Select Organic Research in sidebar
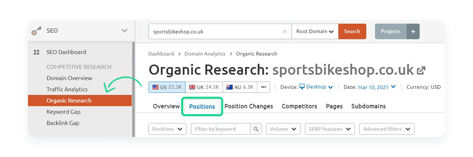 (80, 100)
